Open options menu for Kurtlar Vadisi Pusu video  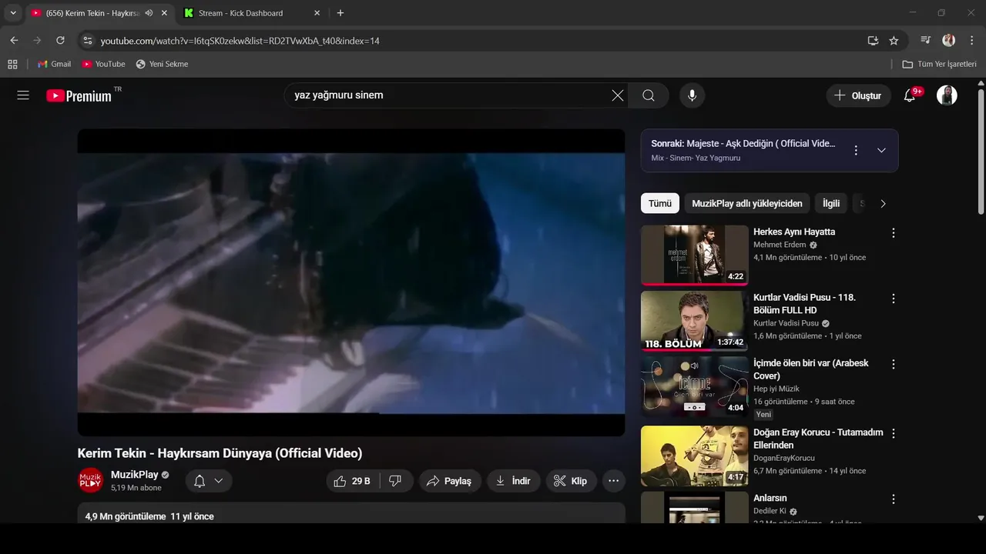[x=894, y=299]
